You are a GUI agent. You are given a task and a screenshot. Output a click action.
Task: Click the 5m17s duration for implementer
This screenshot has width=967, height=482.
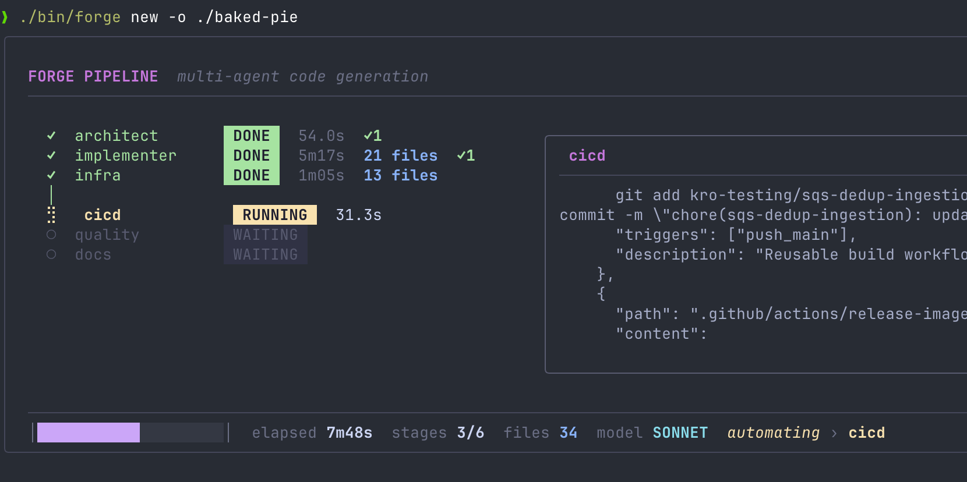322,155
